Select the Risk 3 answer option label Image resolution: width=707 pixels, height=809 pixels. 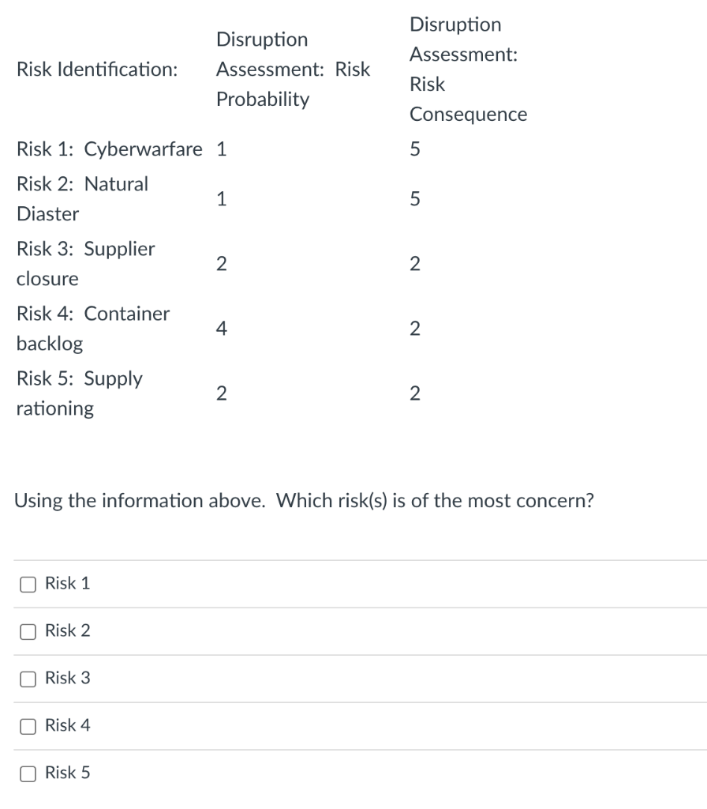coord(68,678)
